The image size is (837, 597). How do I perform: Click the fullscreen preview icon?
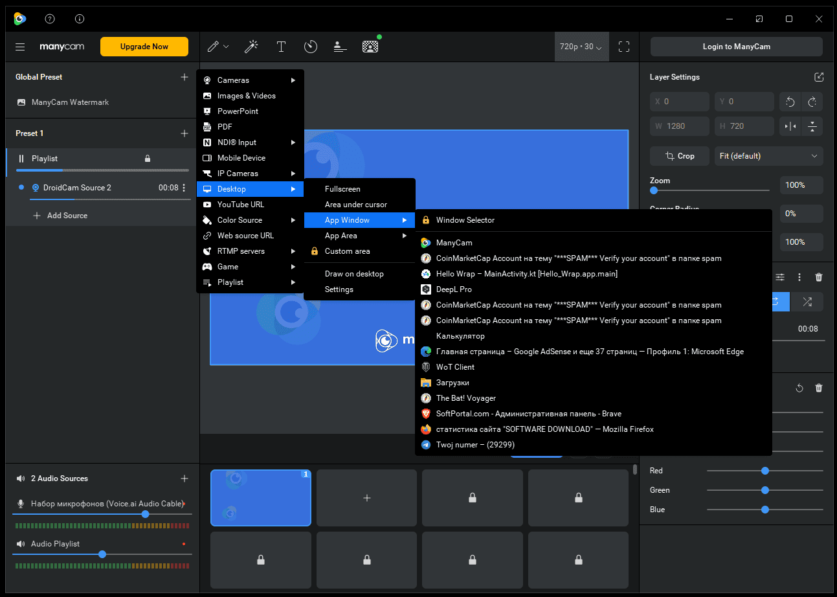[624, 47]
